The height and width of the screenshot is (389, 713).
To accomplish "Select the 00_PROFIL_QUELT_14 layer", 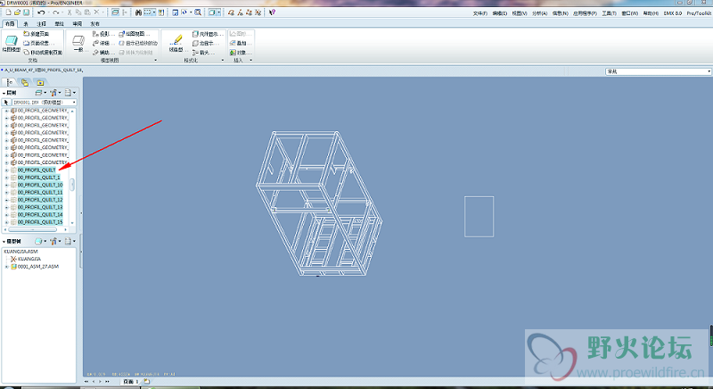I will click(x=40, y=214).
